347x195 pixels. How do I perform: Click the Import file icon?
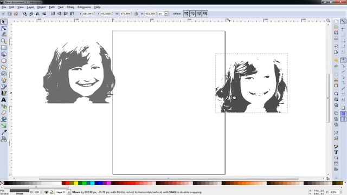point(336,47)
